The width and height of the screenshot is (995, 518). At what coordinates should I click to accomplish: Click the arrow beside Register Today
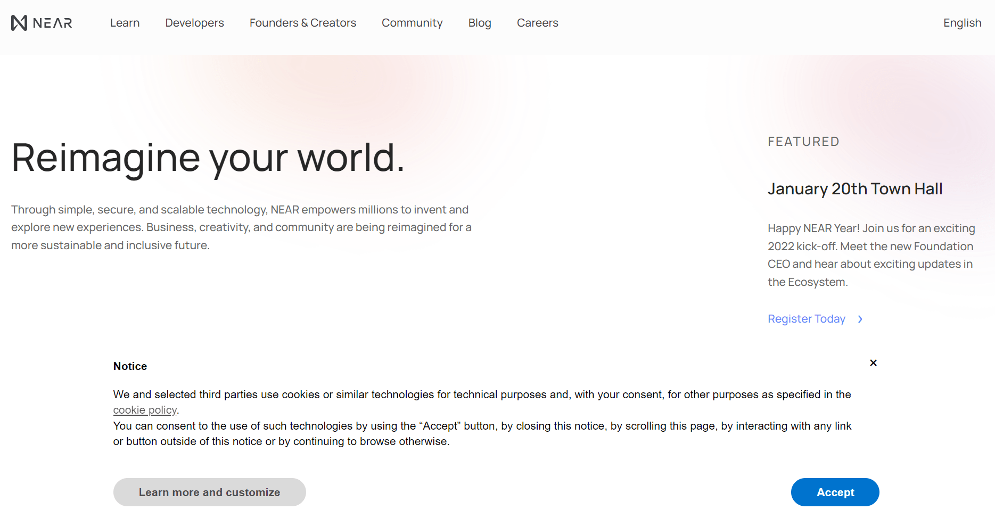[860, 319]
